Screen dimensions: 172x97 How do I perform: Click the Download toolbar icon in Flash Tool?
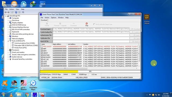73,25
